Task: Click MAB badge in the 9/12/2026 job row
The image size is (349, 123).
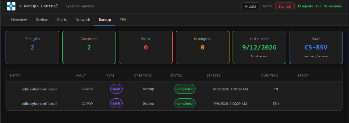Action: click(116, 89)
